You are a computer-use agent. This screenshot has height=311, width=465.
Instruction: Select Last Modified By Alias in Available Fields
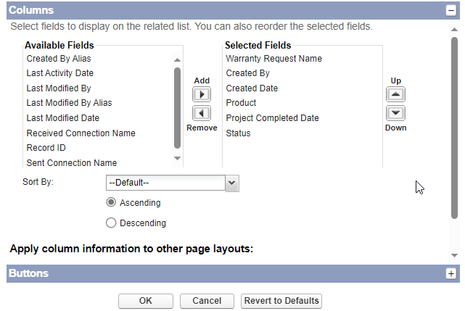[x=69, y=103]
